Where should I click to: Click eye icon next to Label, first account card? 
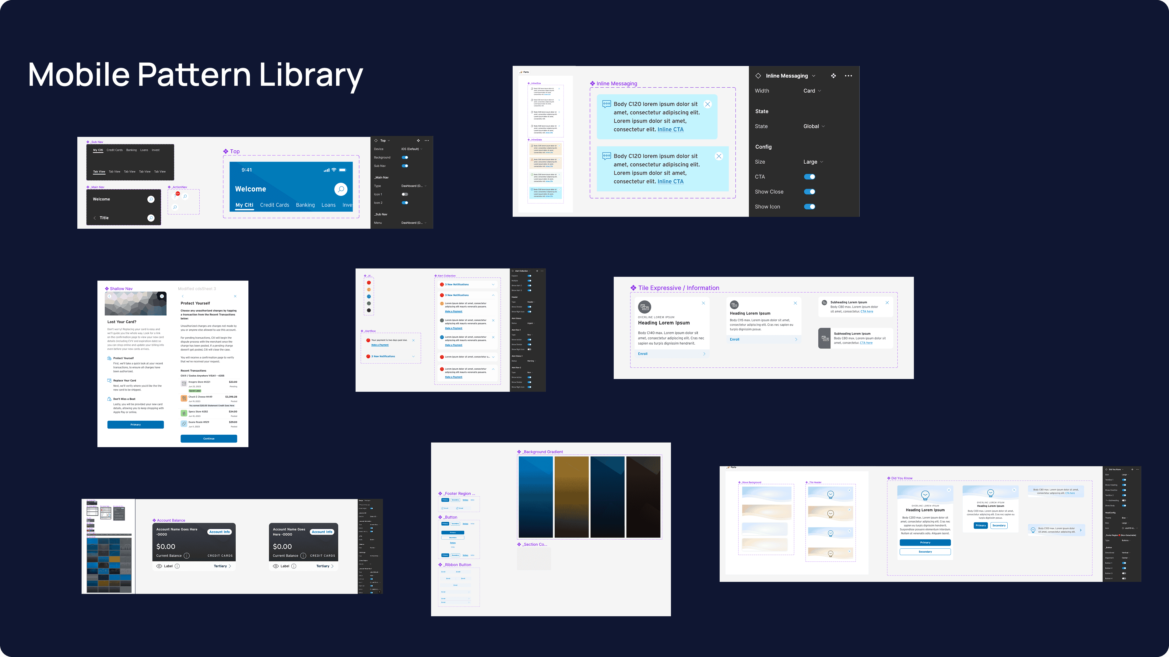tap(159, 566)
